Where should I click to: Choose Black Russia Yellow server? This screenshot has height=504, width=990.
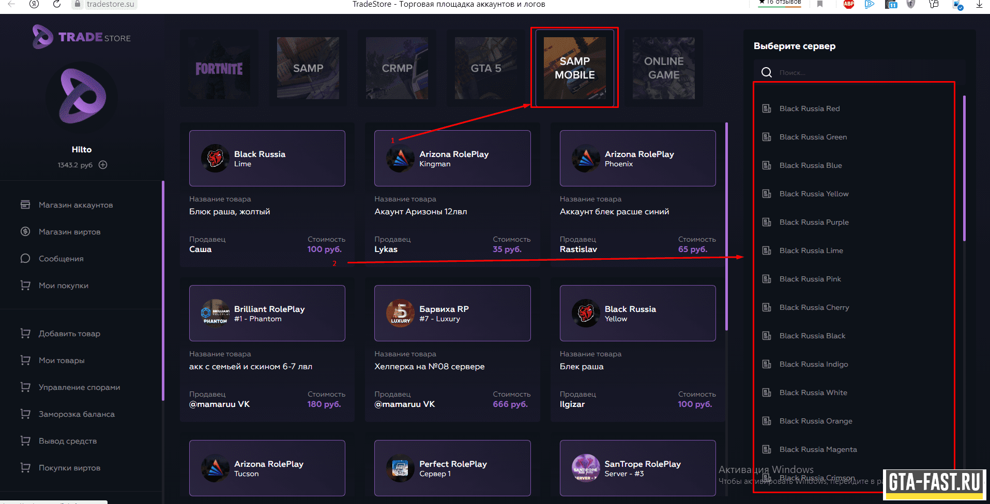coord(814,194)
